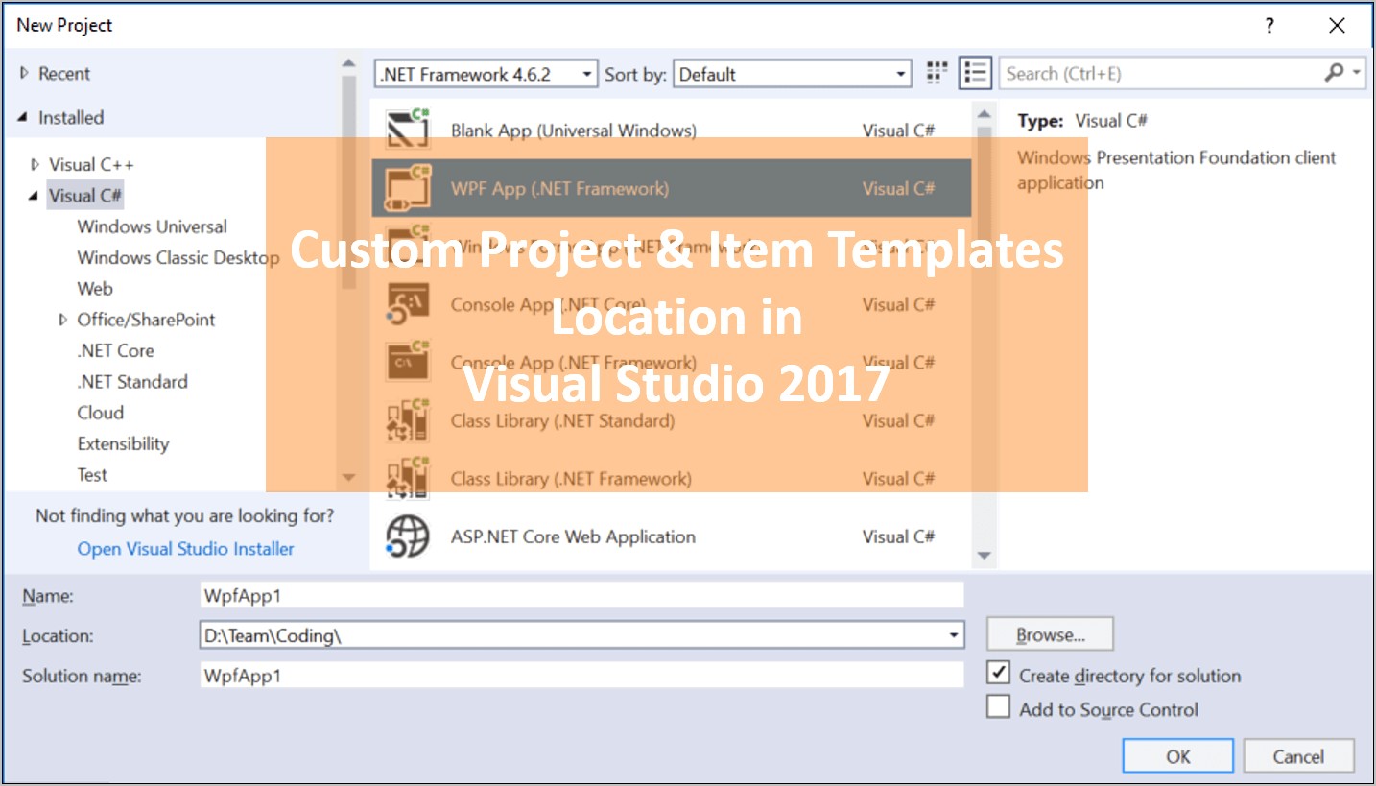The width and height of the screenshot is (1376, 786).
Task: Expand the Visual C++ node
Action: (x=36, y=164)
